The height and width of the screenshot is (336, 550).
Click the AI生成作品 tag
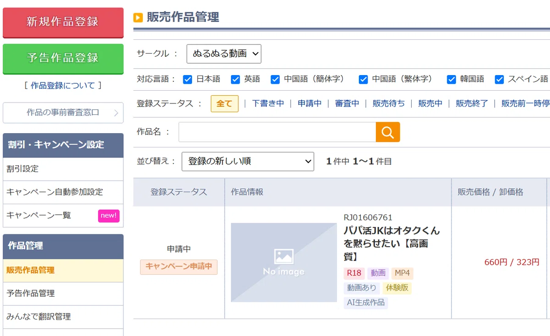click(366, 303)
